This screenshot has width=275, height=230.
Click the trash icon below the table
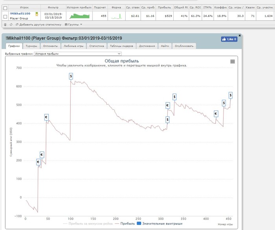click(x=5, y=24)
